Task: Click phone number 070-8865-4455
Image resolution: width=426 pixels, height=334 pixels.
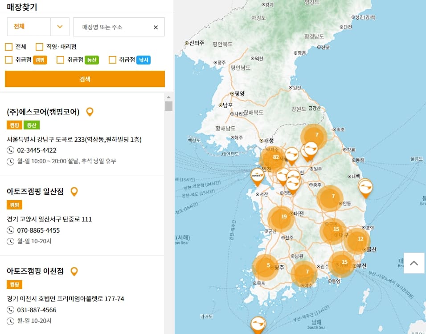Action: 38,230
